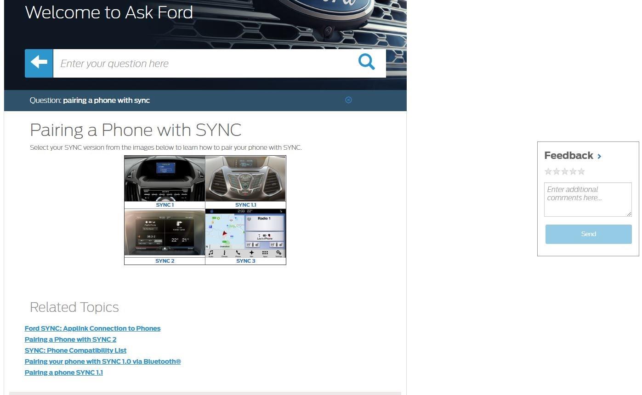Open 'Pairing a Phone with SYNC 2' link
The height and width of the screenshot is (395, 642).
coord(70,339)
